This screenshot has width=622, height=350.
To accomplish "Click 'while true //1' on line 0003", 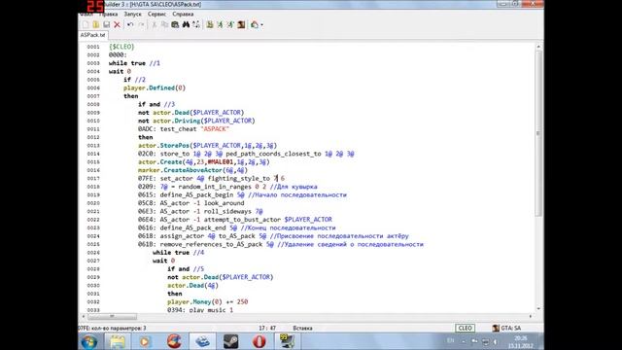I will coord(134,63).
